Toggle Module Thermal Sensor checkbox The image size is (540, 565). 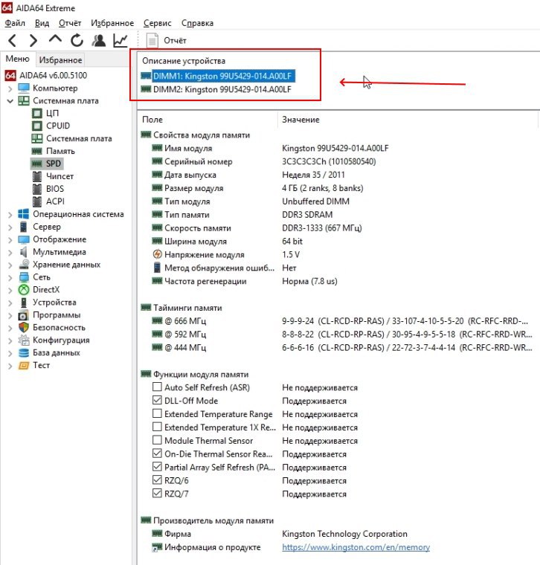pos(157,440)
